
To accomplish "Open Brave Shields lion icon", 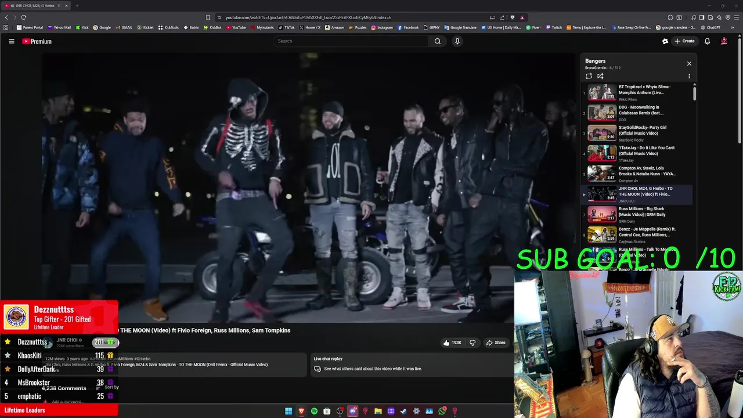I will click(x=512, y=17).
